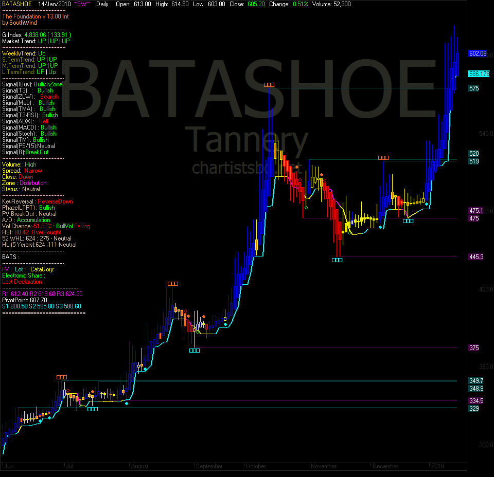
Task: Click the cyan marker on the 375 line
Action: pos(195,351)
